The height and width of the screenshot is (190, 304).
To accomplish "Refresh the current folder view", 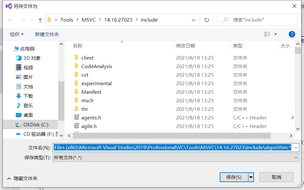I will [x=206, y=20].
